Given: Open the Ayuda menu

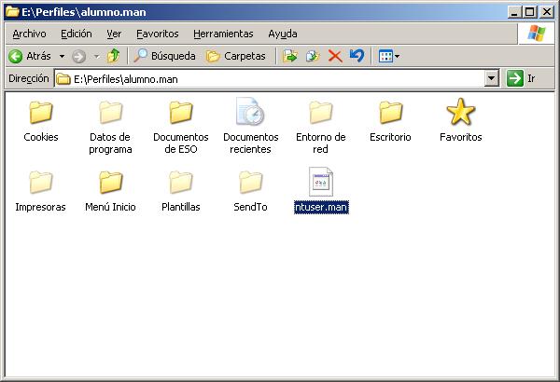Looking at the screenshot, I should (283, 34).
